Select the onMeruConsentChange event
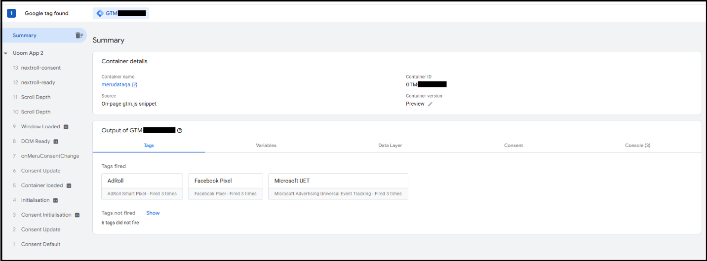This screenshot has height=261, width=707. (x=50, y=156)
